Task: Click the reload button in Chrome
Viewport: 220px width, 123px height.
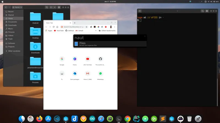Action: click(54, 27)
